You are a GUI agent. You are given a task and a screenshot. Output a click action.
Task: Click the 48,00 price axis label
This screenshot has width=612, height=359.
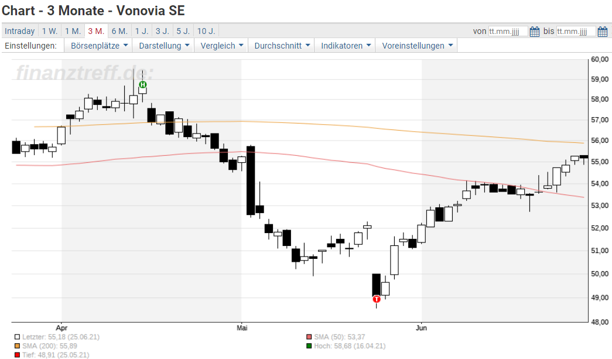[600, 322]
